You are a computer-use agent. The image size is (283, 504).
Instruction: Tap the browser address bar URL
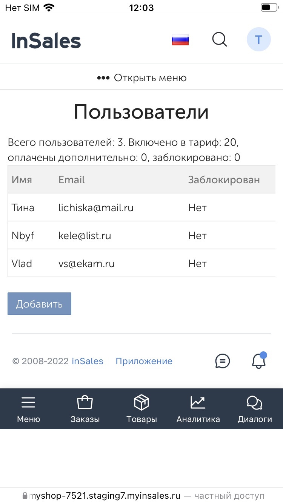(x=106, y=496)
